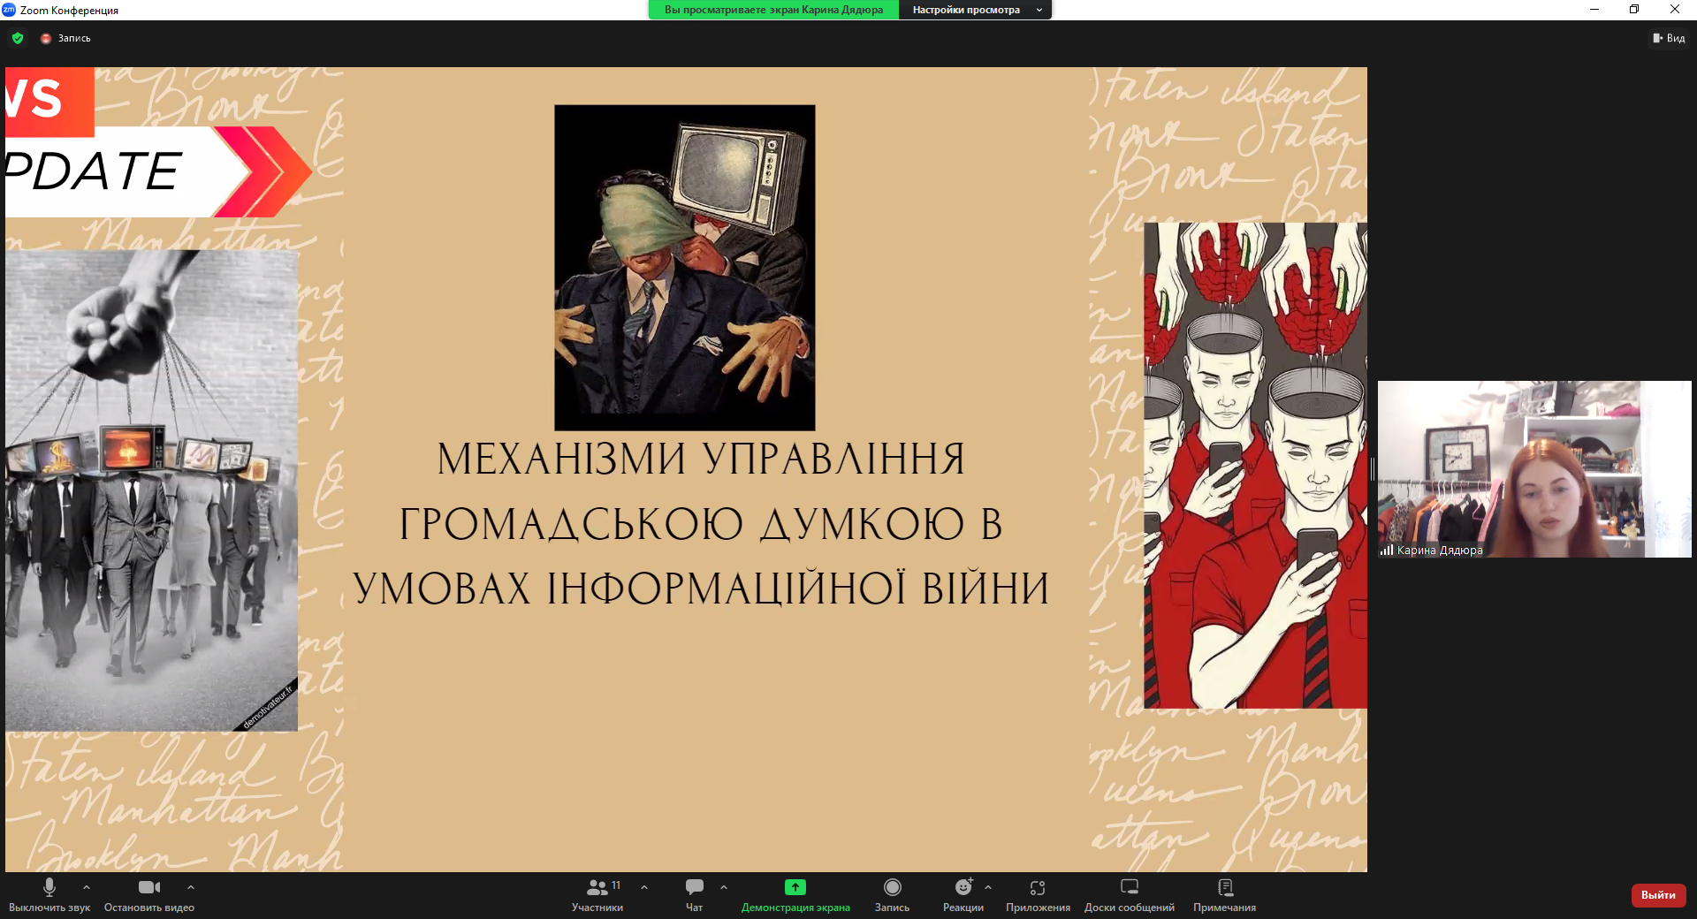Viewport: 1697px width, 919px height.
Task: Open Whiteboards
Action: point(1130,894)
